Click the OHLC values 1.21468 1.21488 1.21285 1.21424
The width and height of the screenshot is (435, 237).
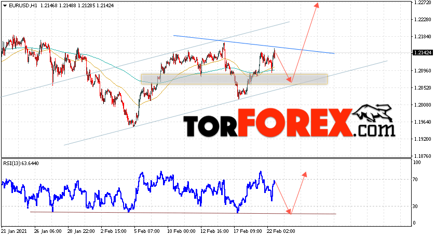point(77,6)
